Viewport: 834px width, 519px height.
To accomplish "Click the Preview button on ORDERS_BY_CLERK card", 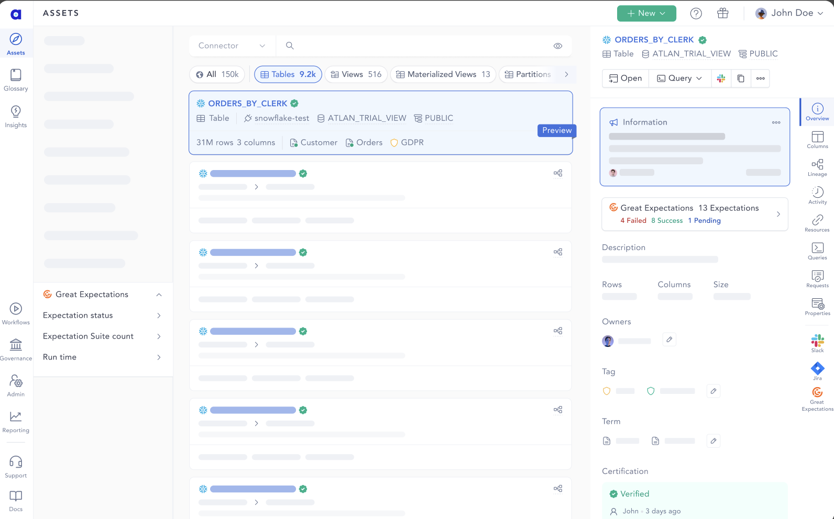I will click(x=557, y=130).
